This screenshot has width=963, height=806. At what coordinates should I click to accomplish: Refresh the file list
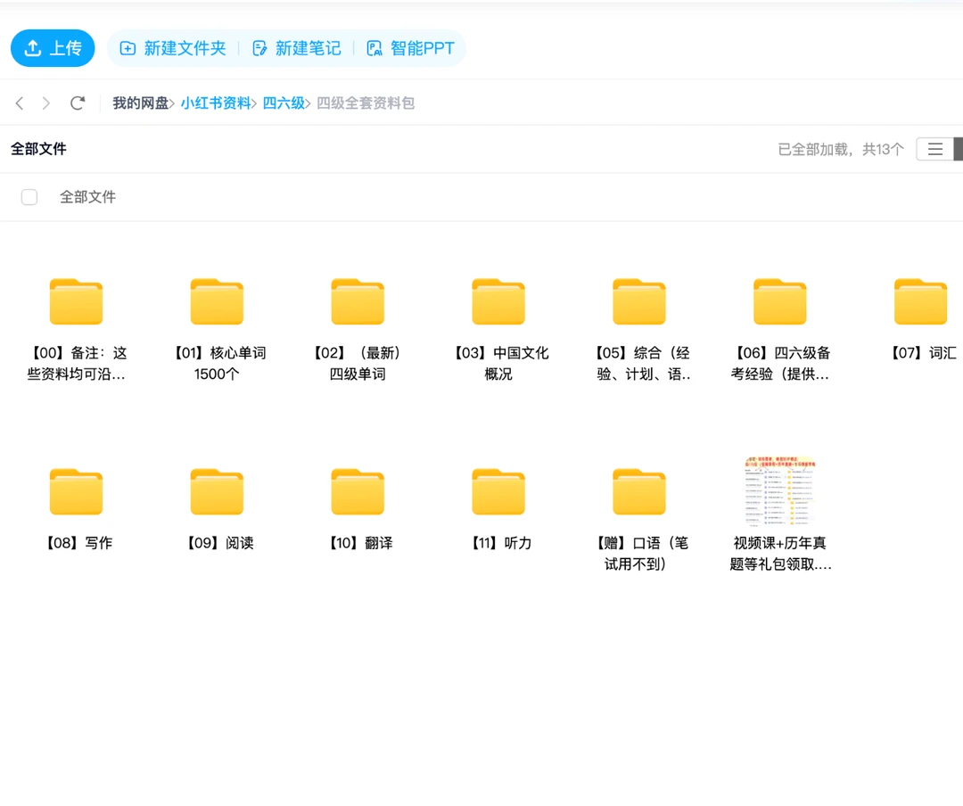click(x=78, y=103)
